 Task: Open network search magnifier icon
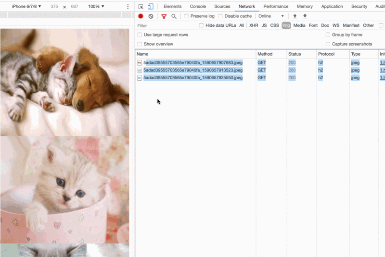[x=174, y=16]
